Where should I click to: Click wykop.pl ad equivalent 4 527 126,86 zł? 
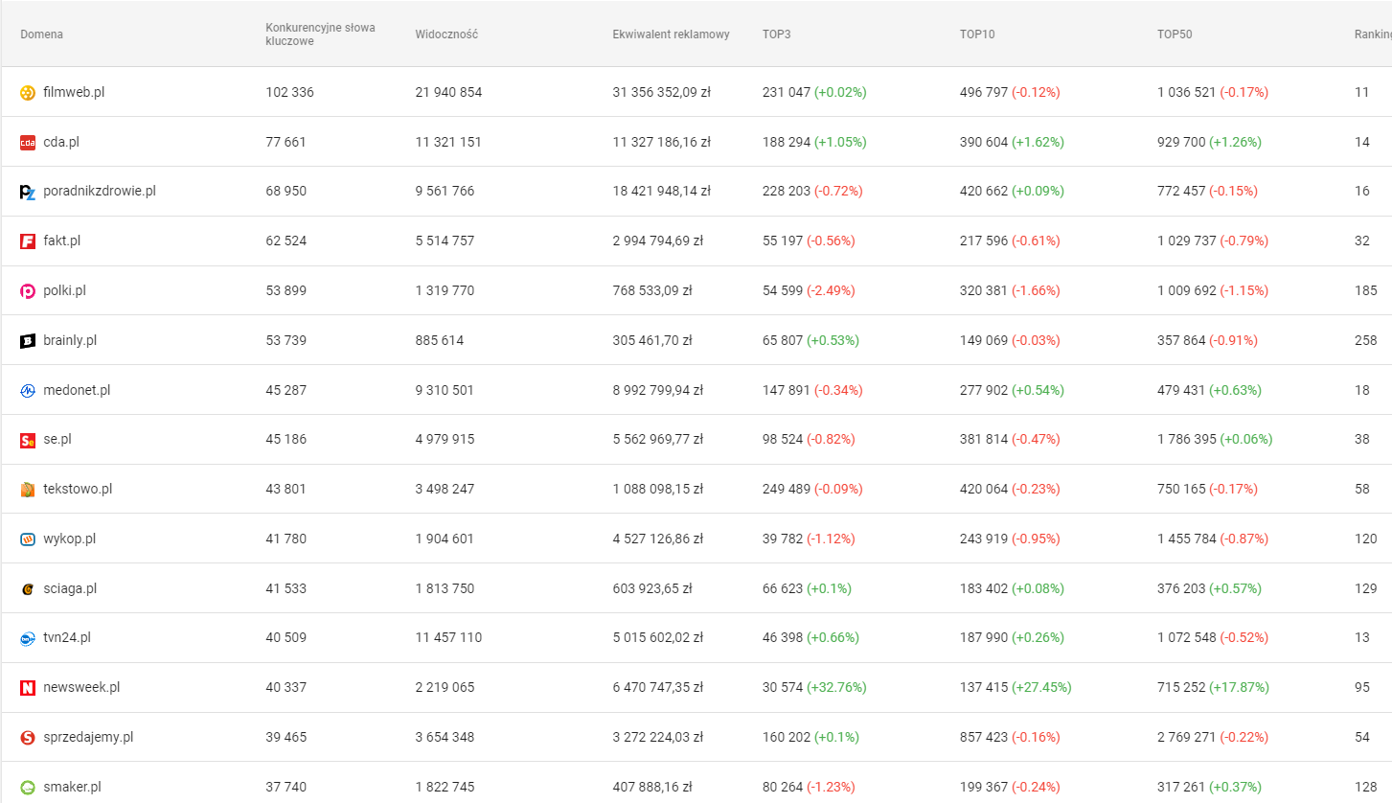point(658,539)
